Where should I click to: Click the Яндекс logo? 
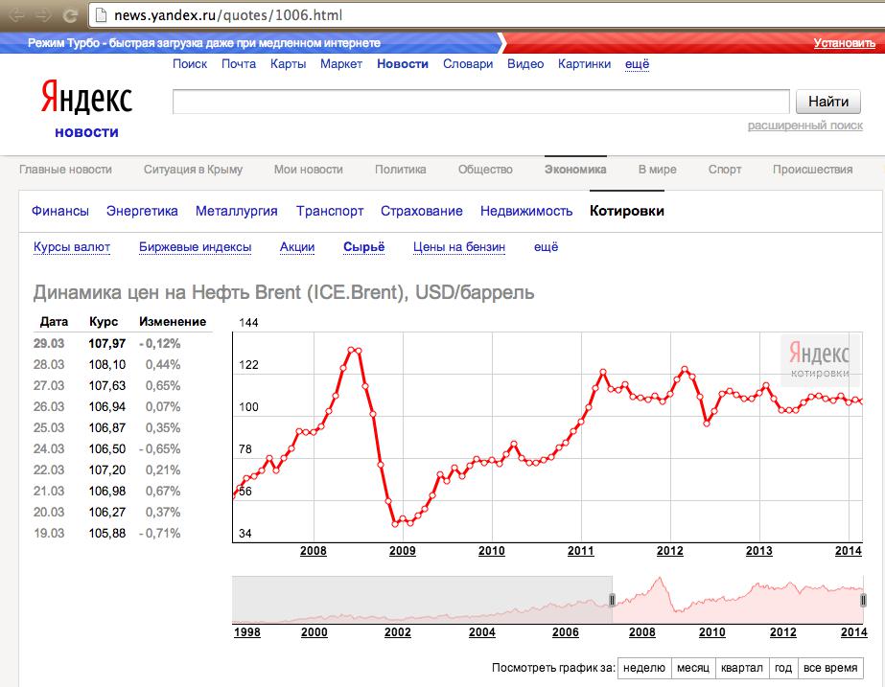[x=86, y=97]
